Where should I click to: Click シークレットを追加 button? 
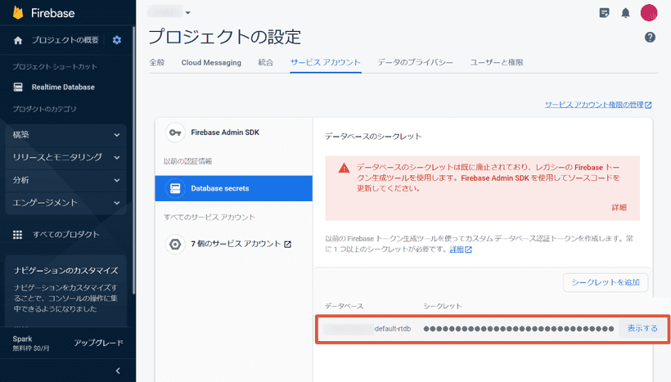(606, 283)
